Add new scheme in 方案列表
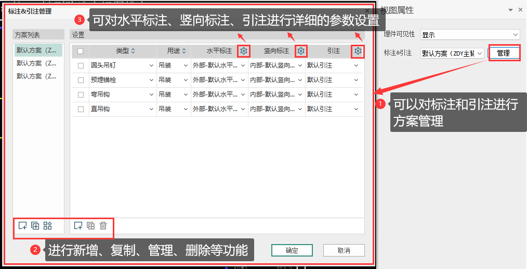The image size is (527, 269). point(22,226)
